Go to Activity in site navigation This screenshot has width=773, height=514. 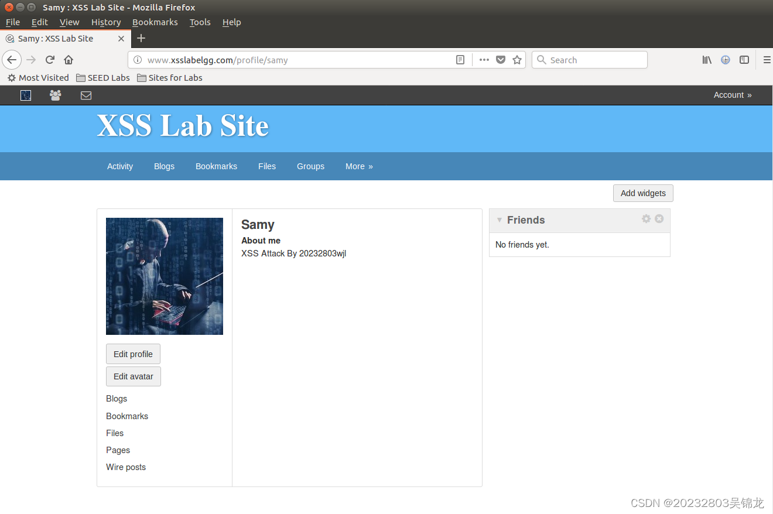click(120, 166)
